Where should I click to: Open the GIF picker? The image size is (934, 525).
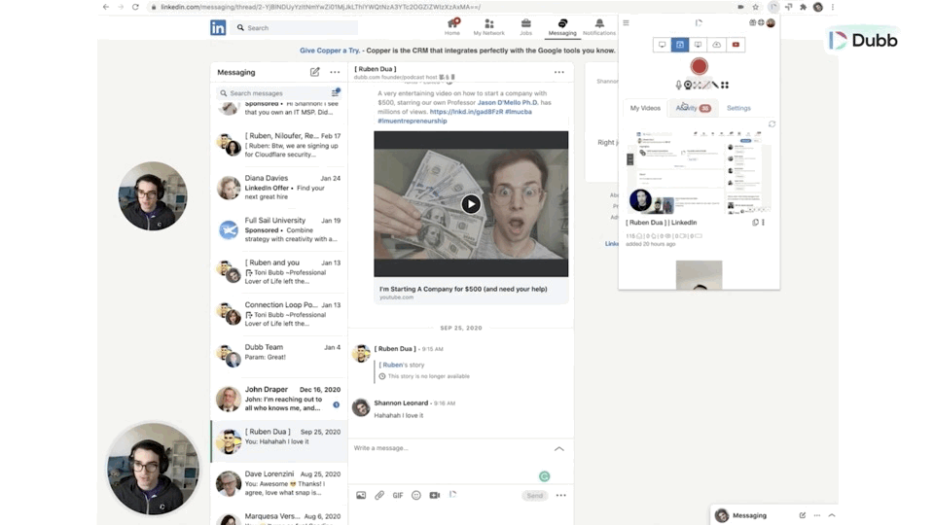398,495
